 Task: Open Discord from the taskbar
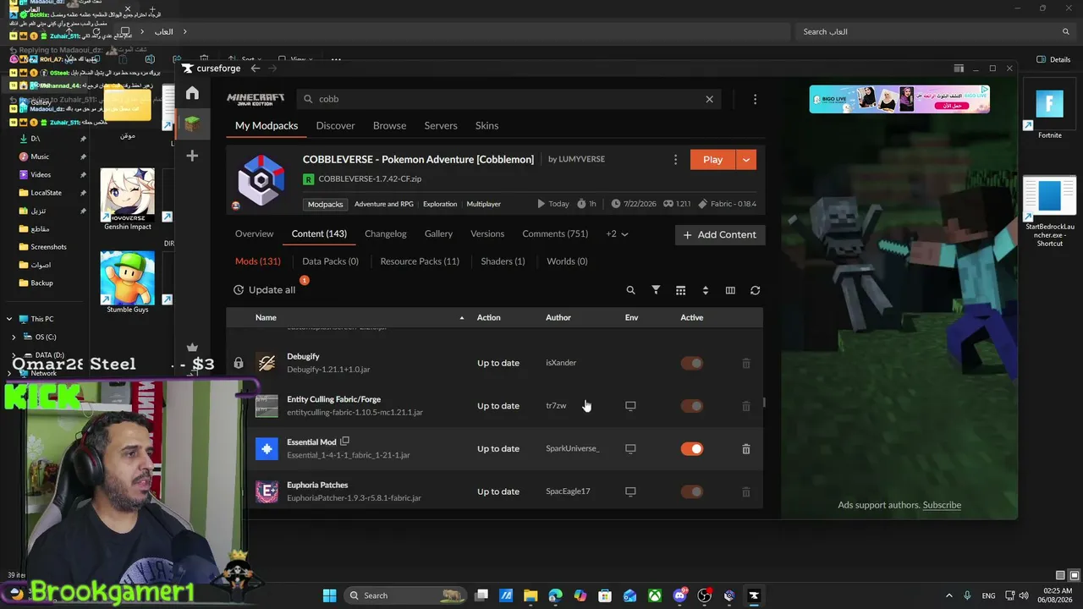click(679, 595)
